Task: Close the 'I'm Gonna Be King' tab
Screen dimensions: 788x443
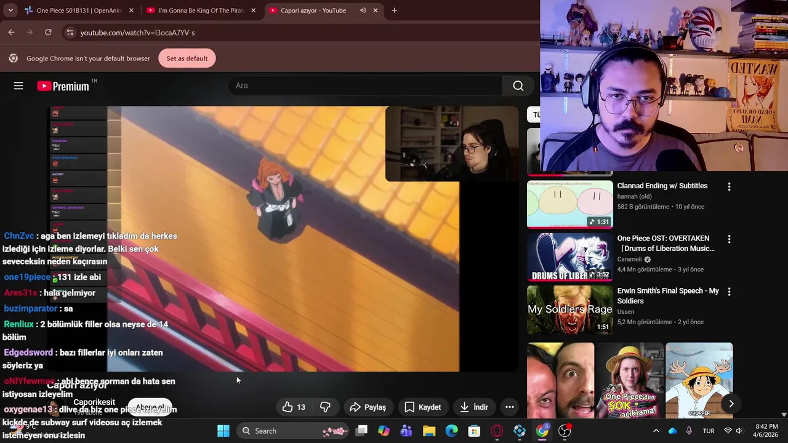Action: point(253,10)
